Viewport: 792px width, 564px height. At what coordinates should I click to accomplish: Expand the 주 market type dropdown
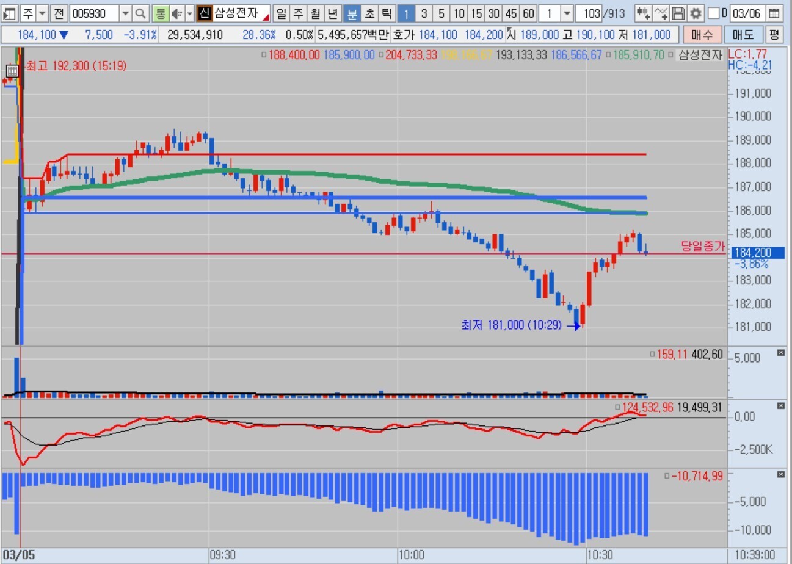pyautogui.click(x=42, y=13)
